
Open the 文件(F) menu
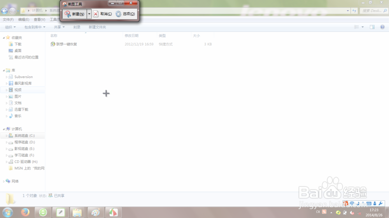(8, 19)
